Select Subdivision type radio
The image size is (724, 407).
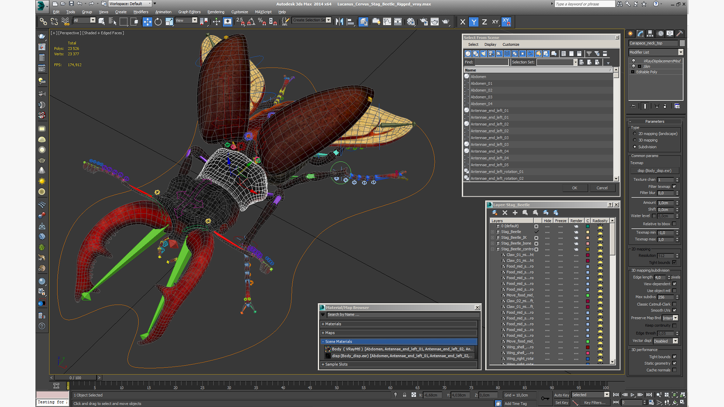pyautogui.click(x=635, y=147)
